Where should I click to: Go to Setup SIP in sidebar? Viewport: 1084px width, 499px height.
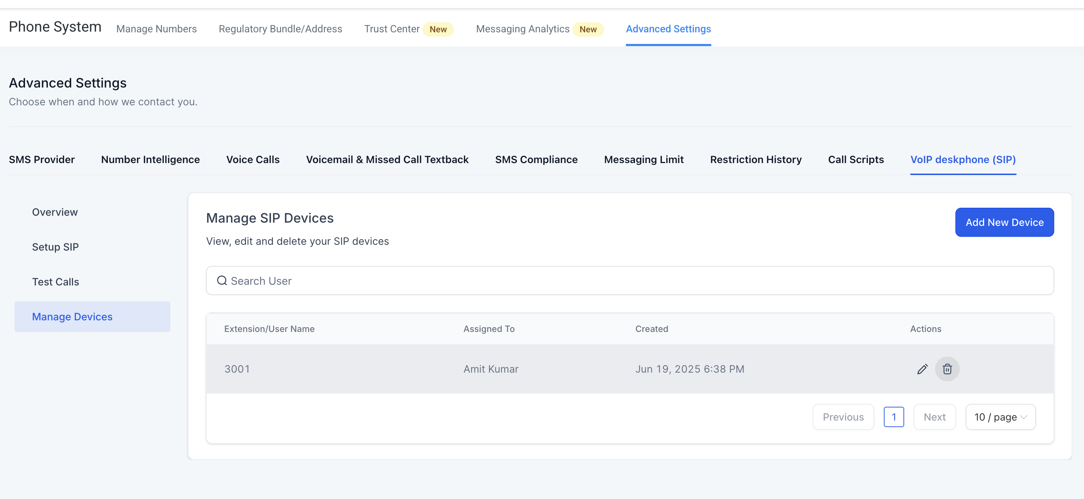coord(55,247)
